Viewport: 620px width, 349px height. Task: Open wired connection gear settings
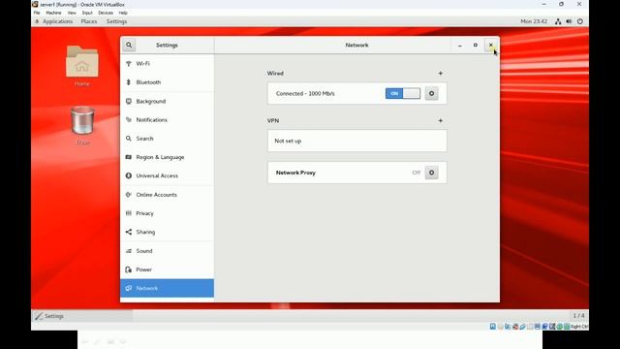pos(431,93)
